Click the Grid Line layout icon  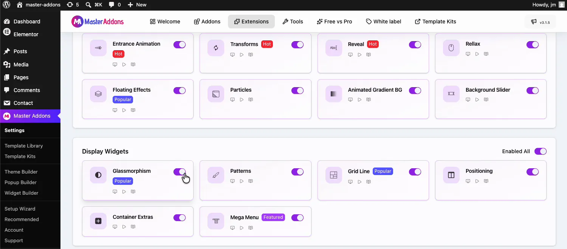click(333, 175)
